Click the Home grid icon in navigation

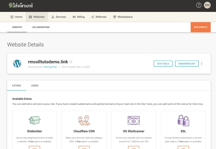point(12,17)
